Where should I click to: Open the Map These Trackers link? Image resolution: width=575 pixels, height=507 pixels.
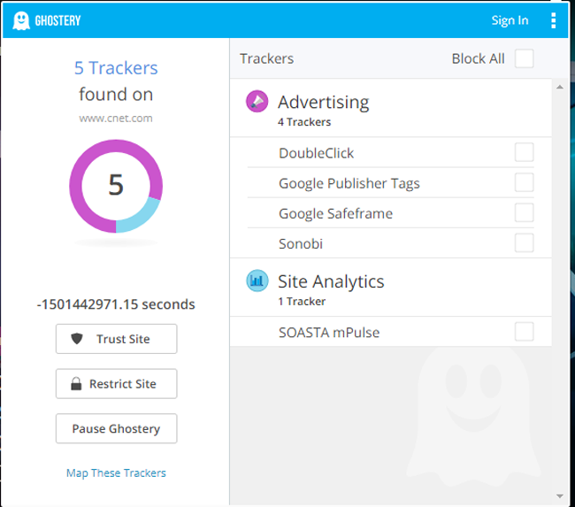pyautogui.click(x=116, y=472)
